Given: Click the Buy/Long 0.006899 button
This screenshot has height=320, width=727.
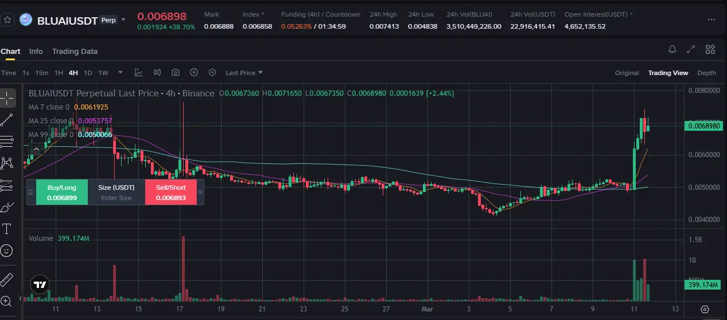Looking at the screenshot, I should [61, 192].
